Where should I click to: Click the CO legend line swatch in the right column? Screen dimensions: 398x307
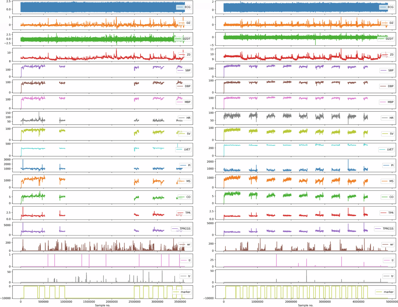point(384,197)
